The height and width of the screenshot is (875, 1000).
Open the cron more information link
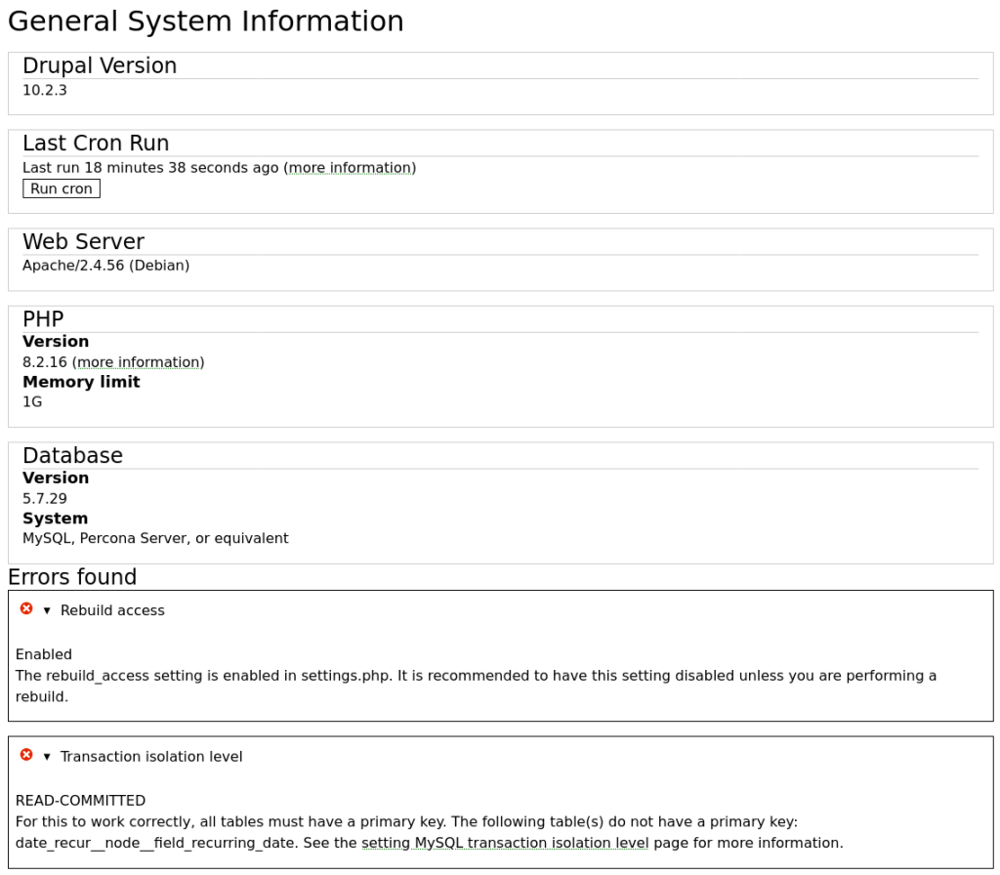point(350,167)
